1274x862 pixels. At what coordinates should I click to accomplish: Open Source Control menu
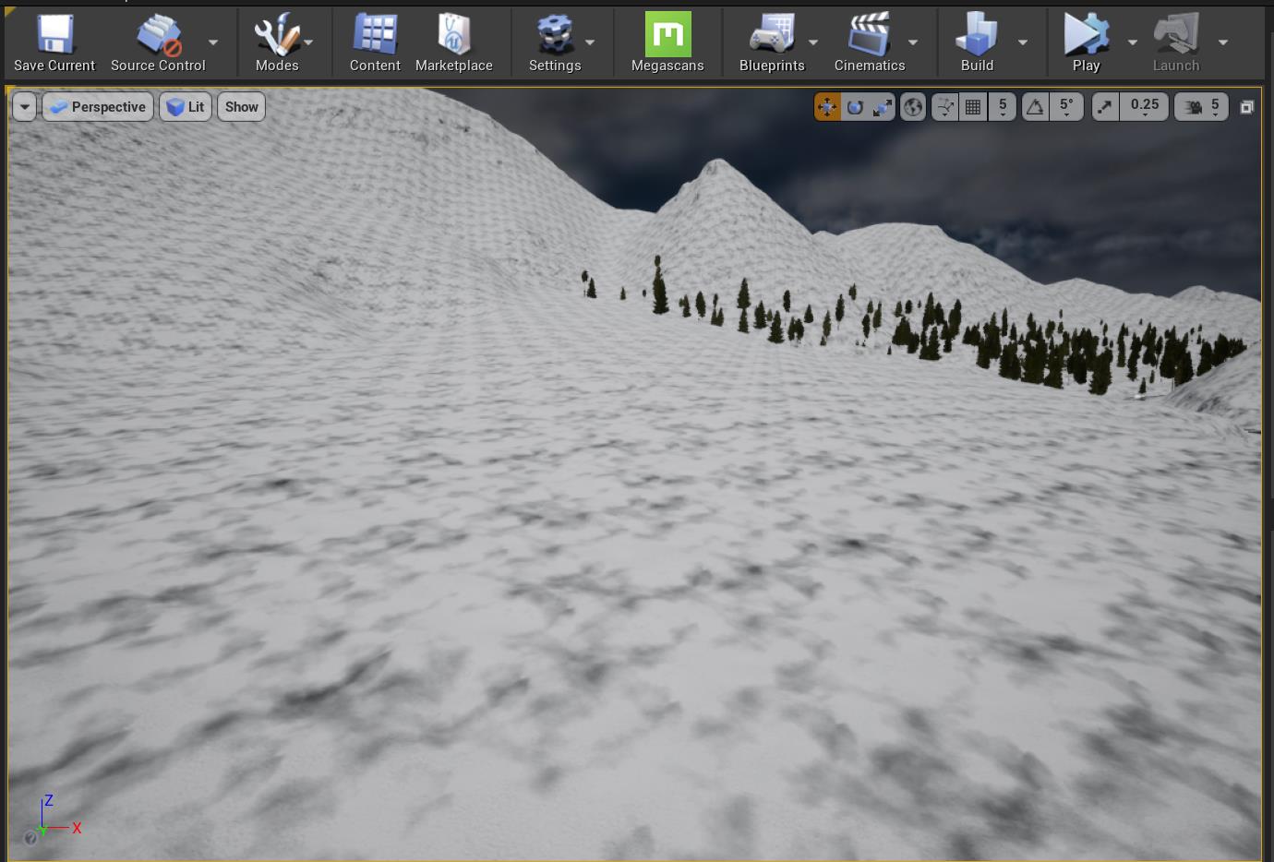click(x=158, y=43)
